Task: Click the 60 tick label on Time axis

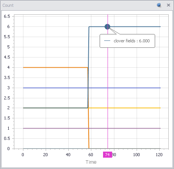Action: (91, 155)
